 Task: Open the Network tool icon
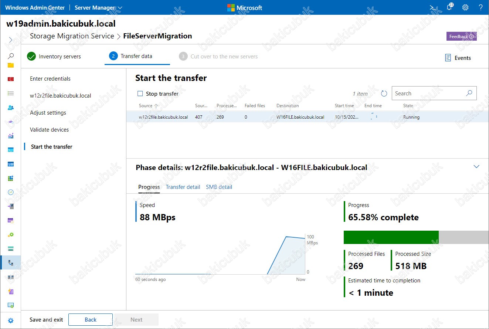(11, 122)
